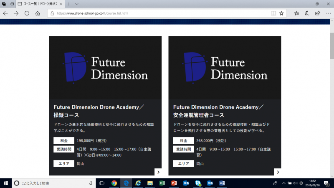
Task: Open Task View on the taskbar
Action: pos(102,183)
